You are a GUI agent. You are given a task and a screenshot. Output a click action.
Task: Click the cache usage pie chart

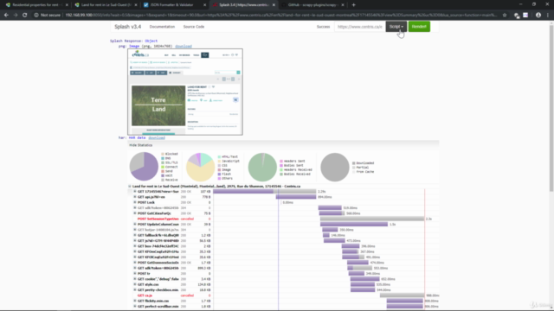coord(335,167)
